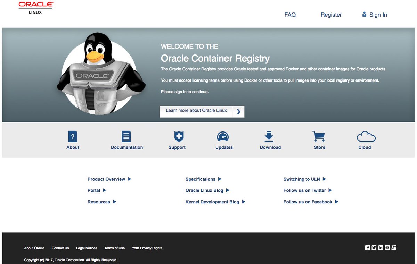Open the Oracle Linux Blog link
Image resolution: width=417 pixels, height=264 pixels.
[x=204, y=190]
